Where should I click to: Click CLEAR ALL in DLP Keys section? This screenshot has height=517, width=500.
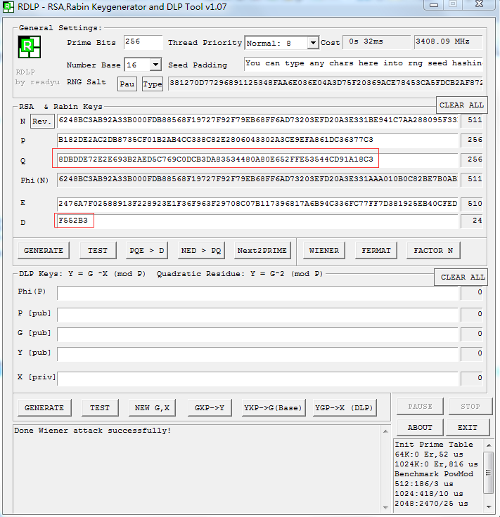(461, 277)
